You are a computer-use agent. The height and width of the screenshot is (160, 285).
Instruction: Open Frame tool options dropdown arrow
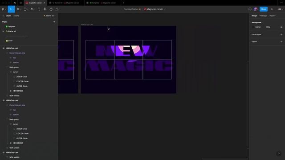click(x=20, y=9)
